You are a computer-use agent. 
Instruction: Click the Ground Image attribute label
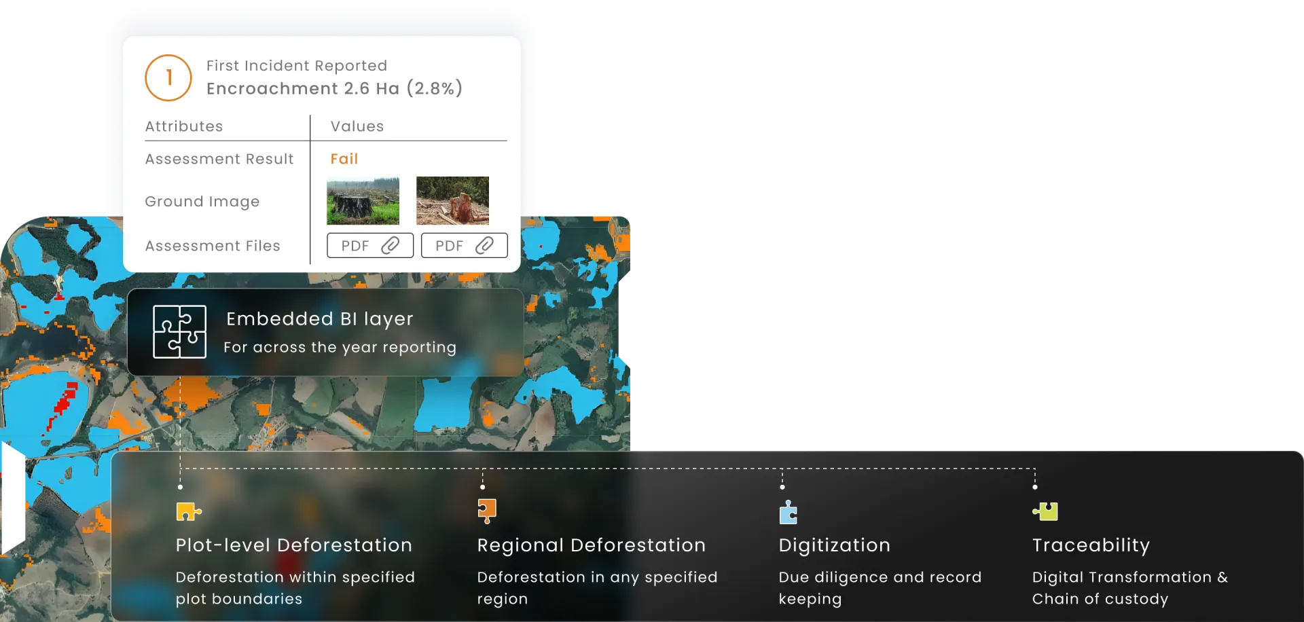pyautogui.click(x=202, y=202)
